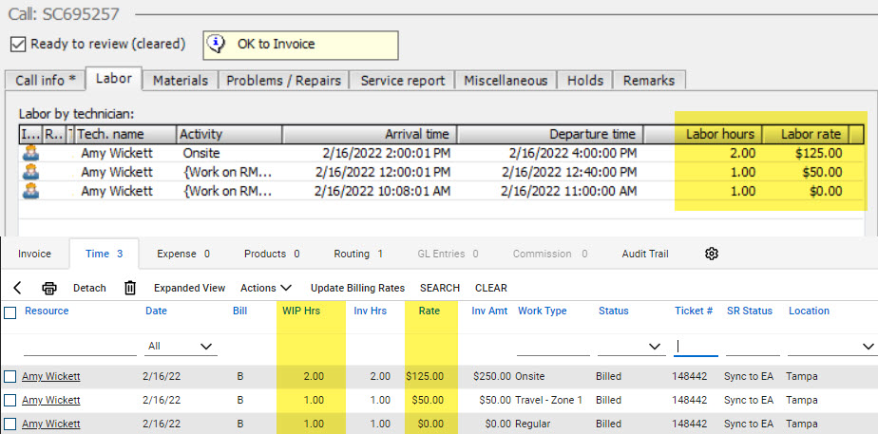Click the trash delete icon
Screen dimensions: 878x434
tap(130, 288)
